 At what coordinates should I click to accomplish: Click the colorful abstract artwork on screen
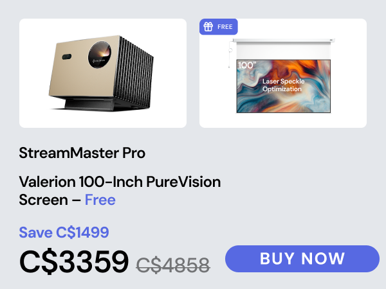tap(283, 86)
